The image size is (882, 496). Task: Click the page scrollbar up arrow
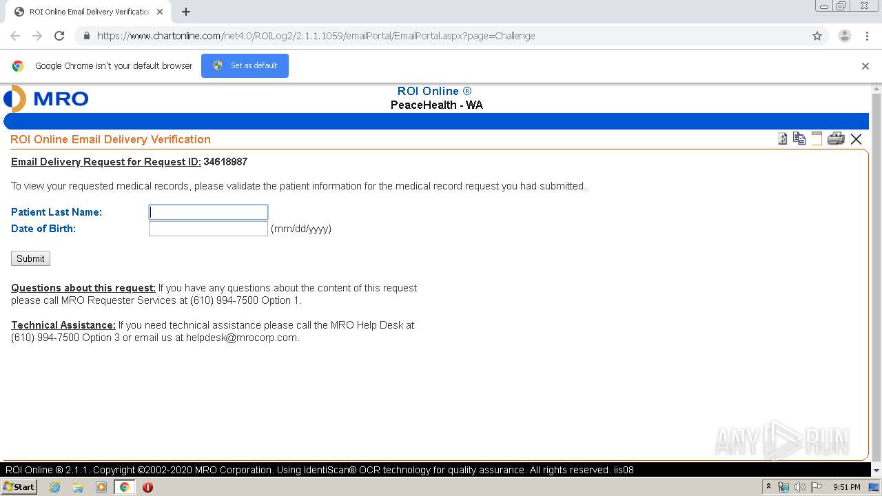(x=876, y=89)
